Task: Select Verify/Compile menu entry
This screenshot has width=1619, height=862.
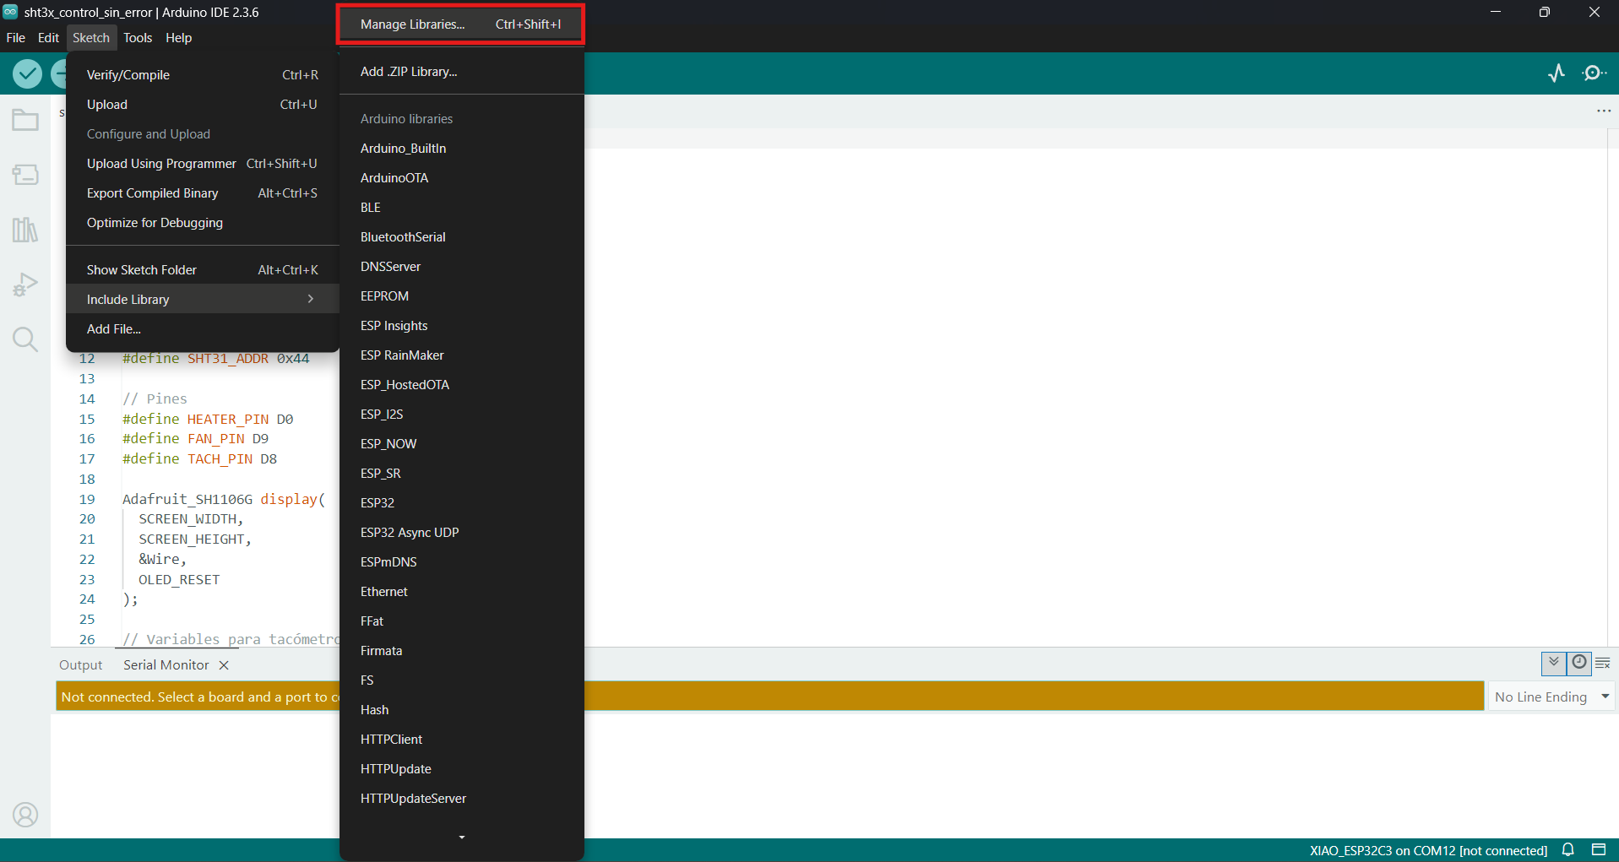Action: pos(203,75)
